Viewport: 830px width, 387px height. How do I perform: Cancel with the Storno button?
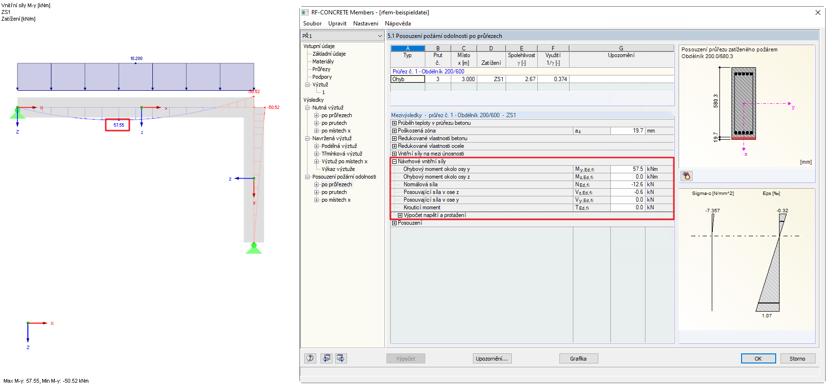point(797,359)
